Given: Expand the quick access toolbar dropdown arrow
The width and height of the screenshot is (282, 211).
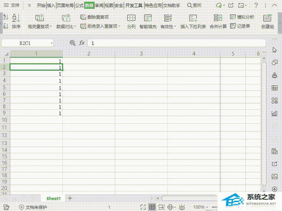Looking at the screenshot, I should point(29,6).
